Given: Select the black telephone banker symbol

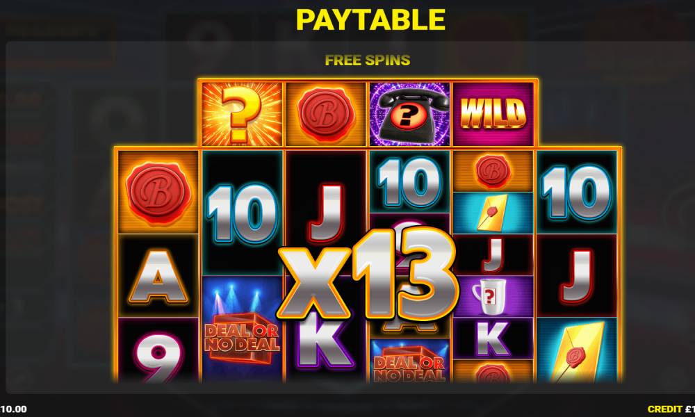Looking at the screenshot, I should pyautogui.click(x=409, y=114).
